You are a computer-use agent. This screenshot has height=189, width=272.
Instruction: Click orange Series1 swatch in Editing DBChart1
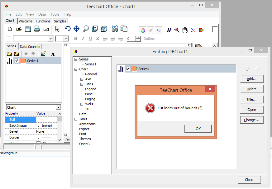(134, 69)
